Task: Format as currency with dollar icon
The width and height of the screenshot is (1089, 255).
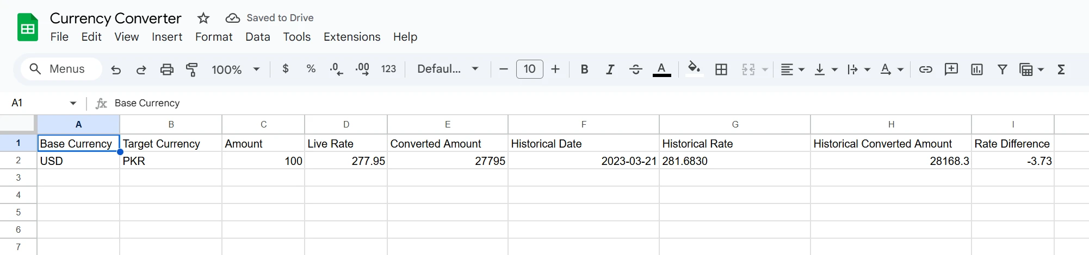Action: point(286,69)
